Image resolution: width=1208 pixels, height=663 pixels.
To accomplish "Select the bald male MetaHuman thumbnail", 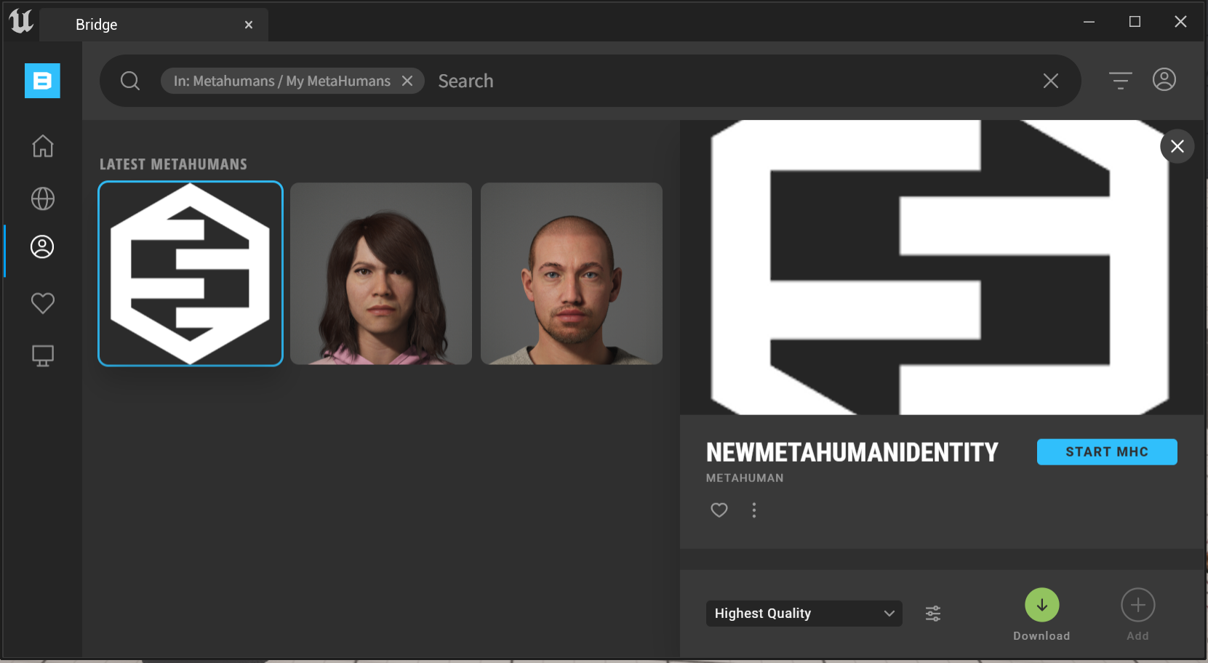I will click(572, 273).
